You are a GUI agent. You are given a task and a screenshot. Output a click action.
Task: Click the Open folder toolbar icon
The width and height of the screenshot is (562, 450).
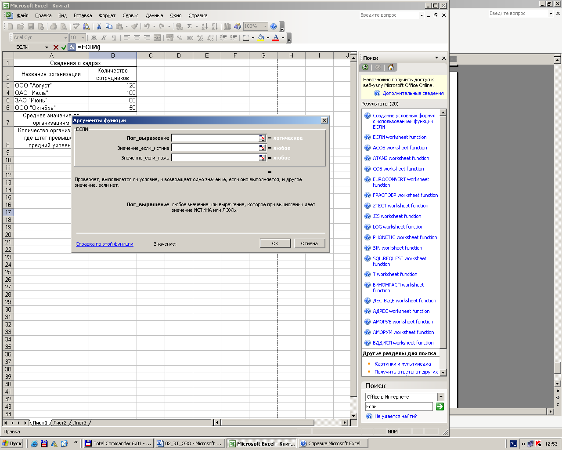point(20,26)
